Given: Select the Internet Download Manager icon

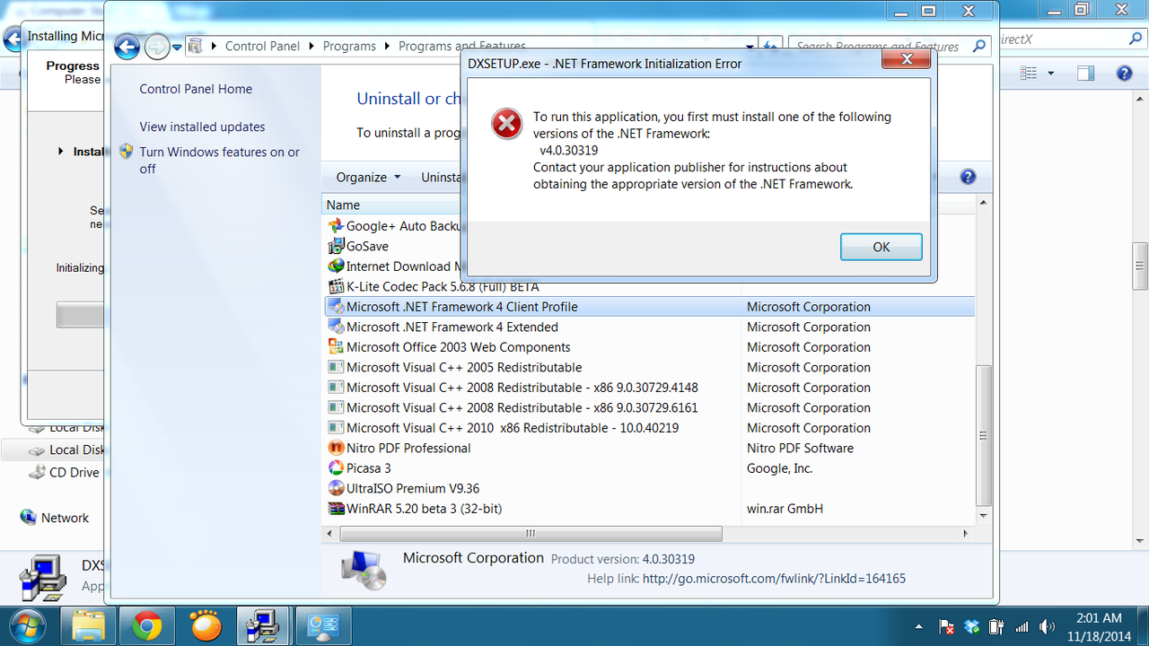Looking at the screenshot, I should coord(336,266).
